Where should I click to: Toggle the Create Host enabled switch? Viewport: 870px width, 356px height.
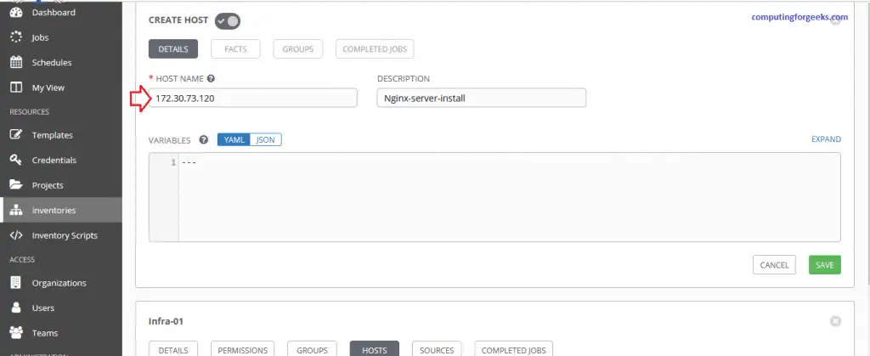tap(228, 21)
